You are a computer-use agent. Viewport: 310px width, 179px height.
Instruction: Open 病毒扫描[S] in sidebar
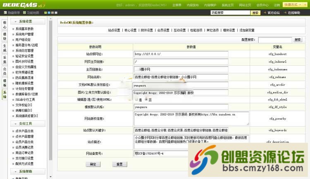(x=24, y=110)
